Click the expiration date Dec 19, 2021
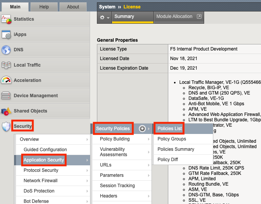The height and width of the screenshot is (204, 261). [184, 68]
